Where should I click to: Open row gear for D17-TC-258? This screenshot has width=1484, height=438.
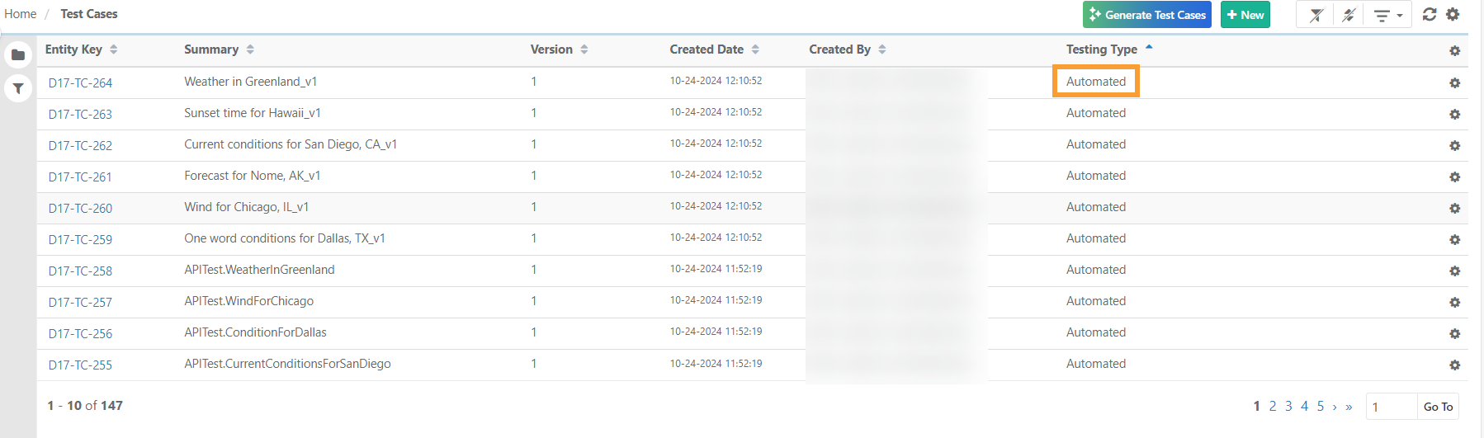(x=1454, y=271)
